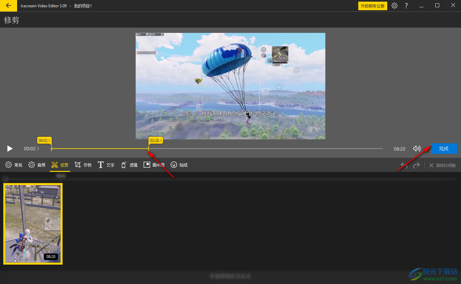Play the video preview

click(x=10, y=149)
